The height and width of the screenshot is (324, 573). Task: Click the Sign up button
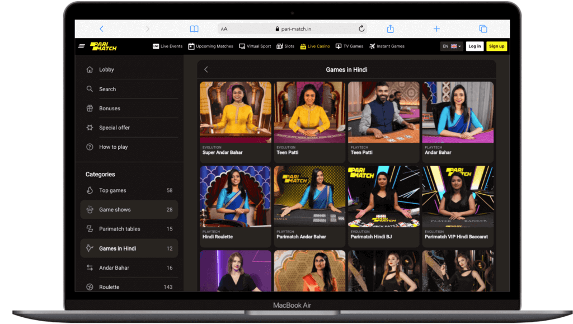coord(497,46)
